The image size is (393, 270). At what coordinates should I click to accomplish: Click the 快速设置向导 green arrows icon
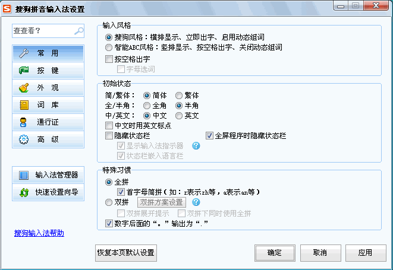(24, 192)
